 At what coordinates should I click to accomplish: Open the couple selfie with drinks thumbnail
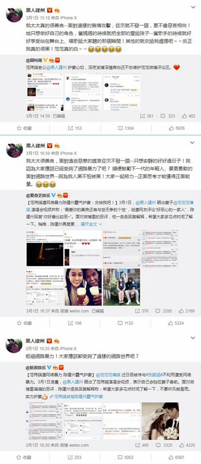83,287
